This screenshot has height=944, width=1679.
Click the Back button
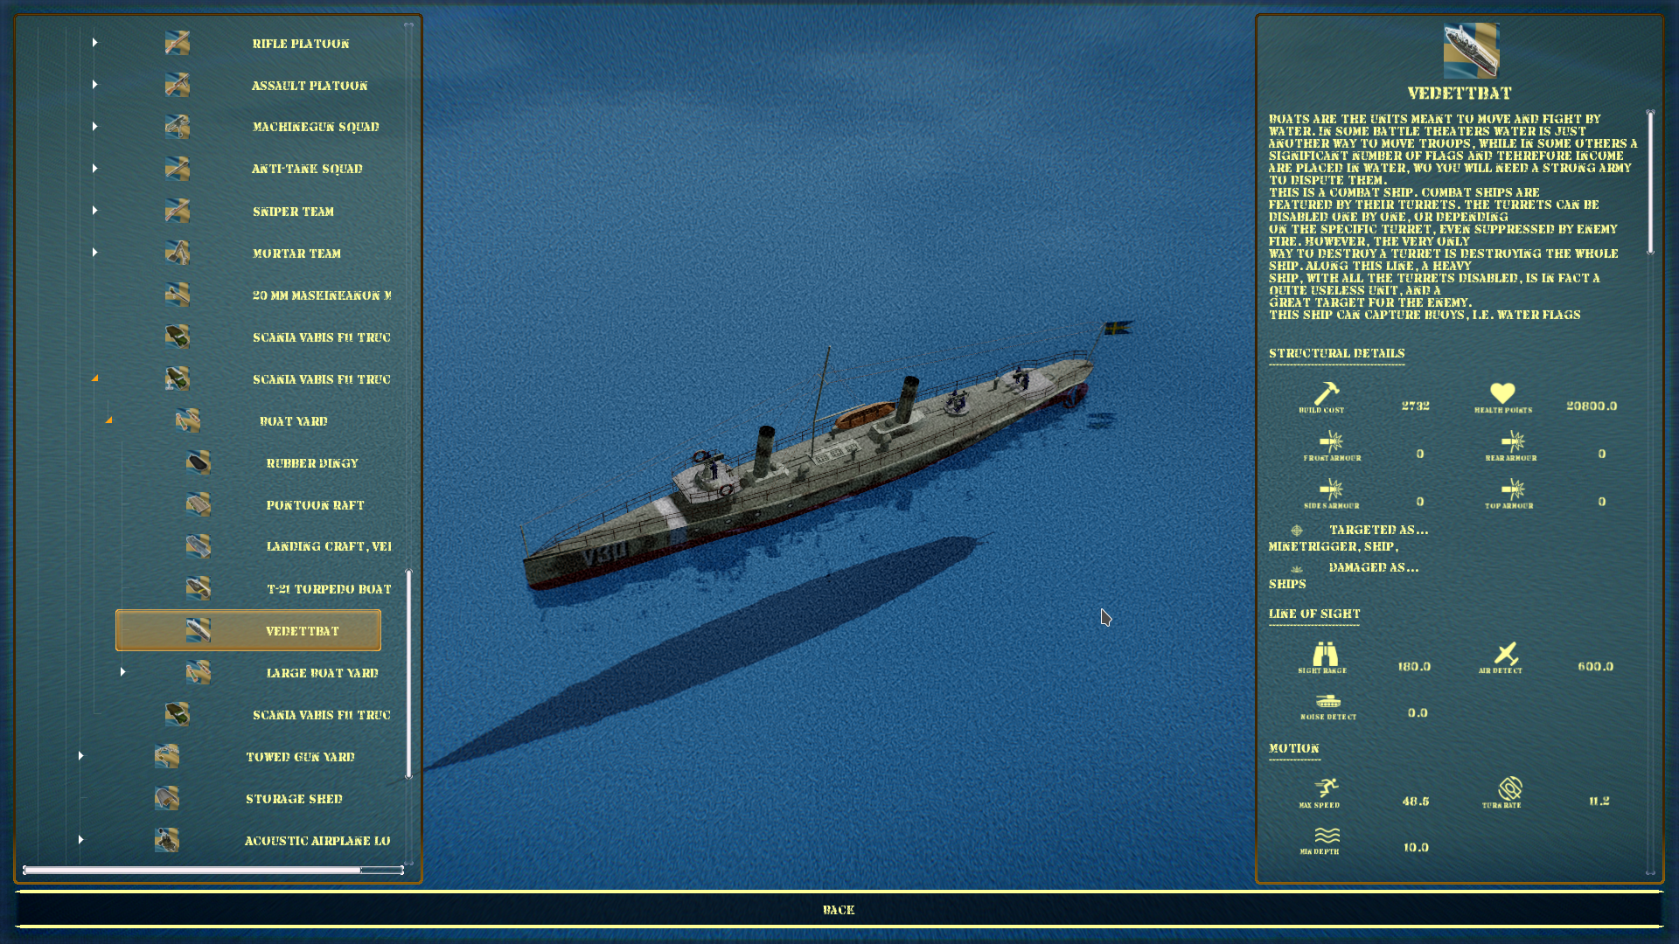(839, 910)
